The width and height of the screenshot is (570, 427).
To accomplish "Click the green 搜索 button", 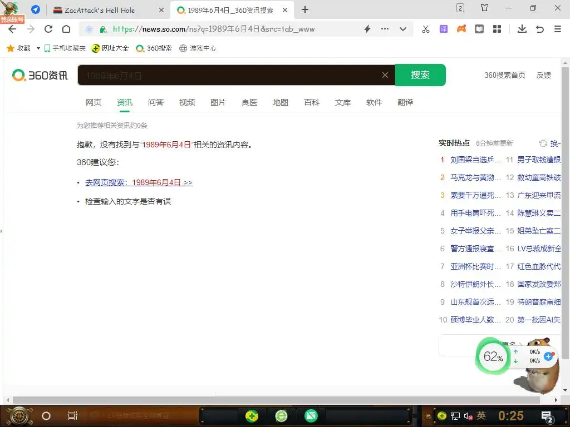I will click(x=420, y=75).
